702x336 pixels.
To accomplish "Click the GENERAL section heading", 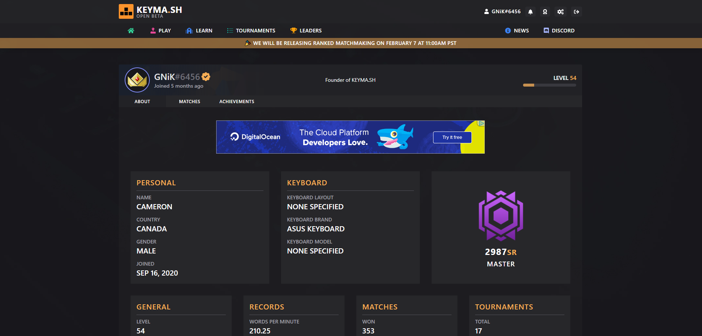I will tap(153, 307).
